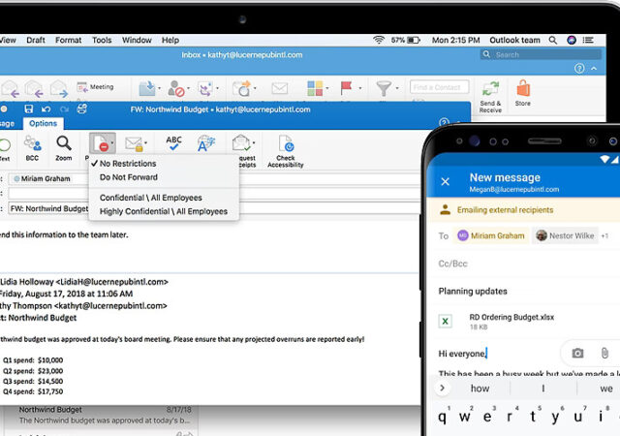620x436 pixels.
Task: Tap the camera icon on phone
Action: 577,354
